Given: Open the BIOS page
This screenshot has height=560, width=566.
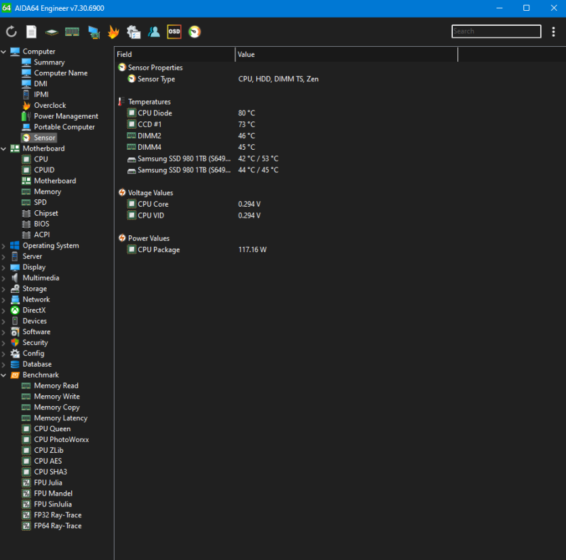Looking at the screenshot, I should 41,224.
